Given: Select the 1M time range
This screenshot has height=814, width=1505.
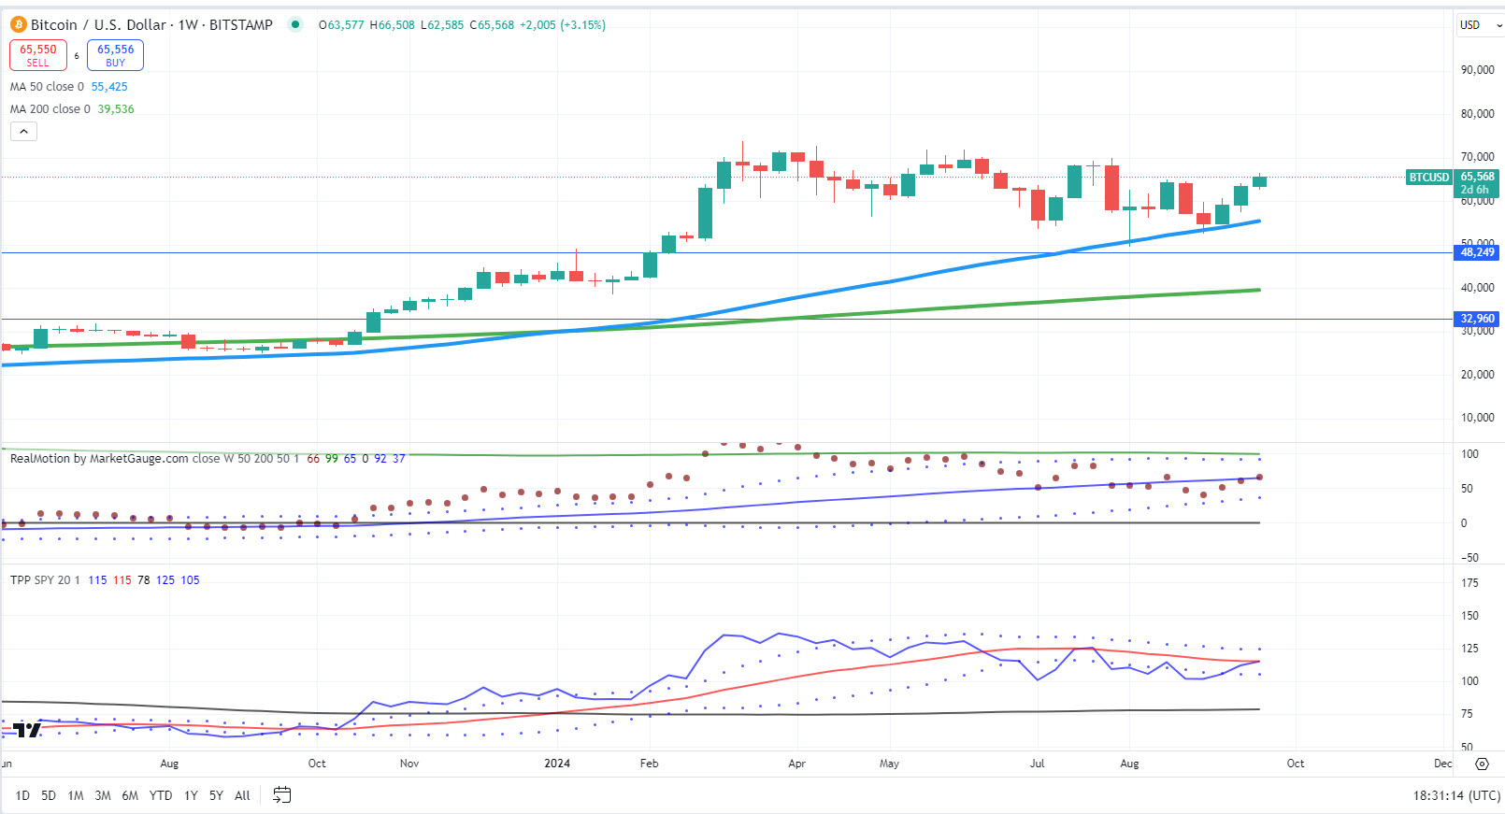Looking at the screenshot, I should tap(76, 795).
